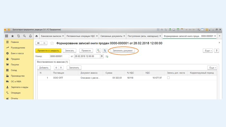This screenshot has height=127, width=226.
Task: Click into the Номер input field
Action: pos(59,56)
